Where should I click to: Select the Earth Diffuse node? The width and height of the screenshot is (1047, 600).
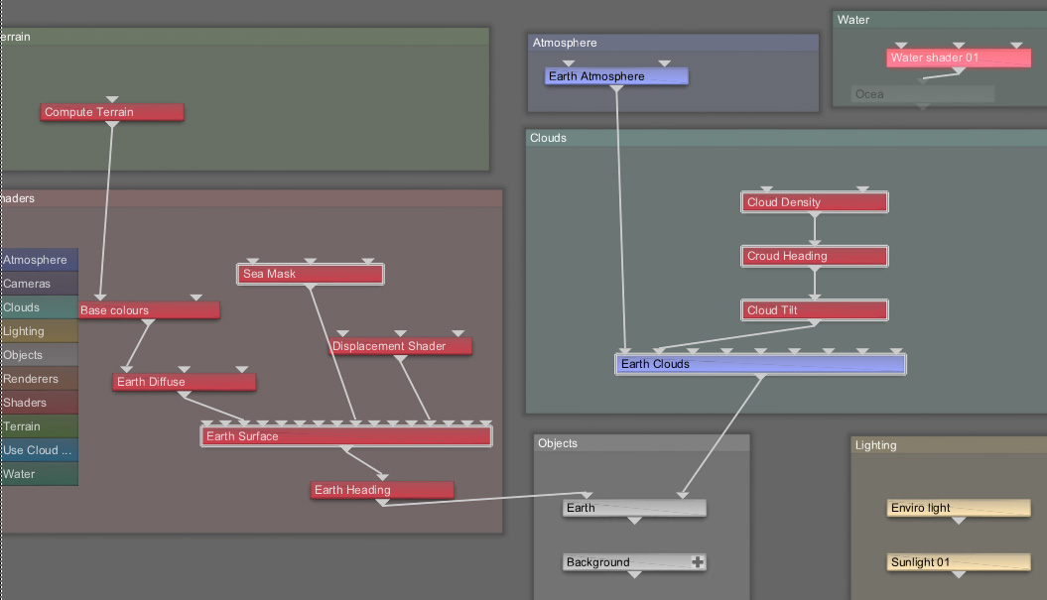[184, 382]
